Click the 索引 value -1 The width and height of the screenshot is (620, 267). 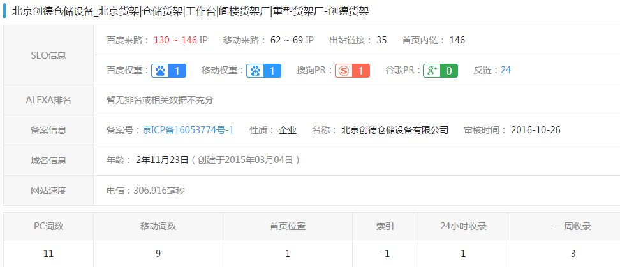pos(385,254)
